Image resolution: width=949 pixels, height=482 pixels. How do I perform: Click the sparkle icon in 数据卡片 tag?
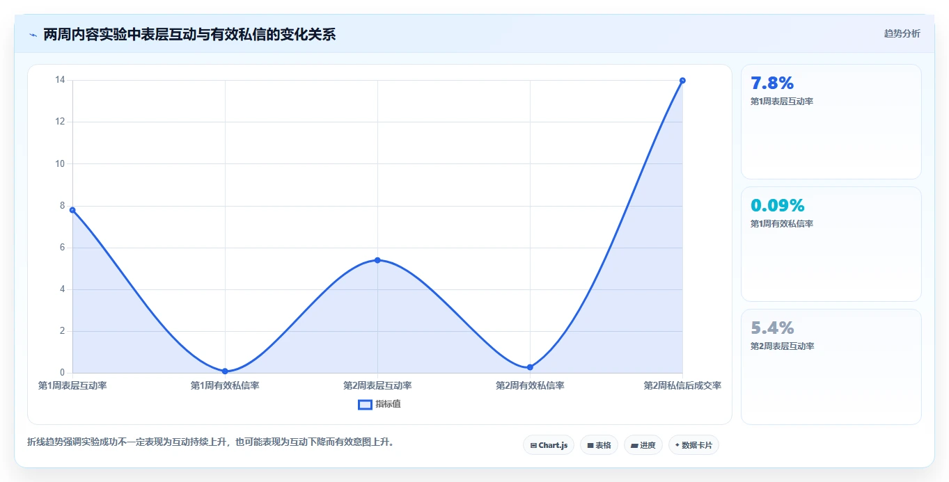coord(677,444)
